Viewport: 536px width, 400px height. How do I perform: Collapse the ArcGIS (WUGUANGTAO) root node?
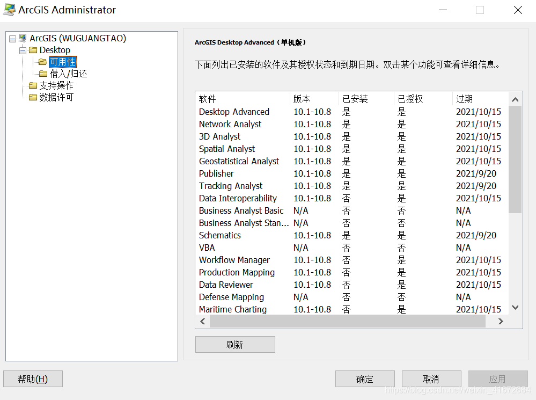[12, 39]
